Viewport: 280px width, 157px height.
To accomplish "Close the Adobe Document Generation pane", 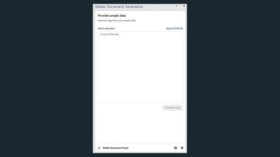I will tap(184, 6).
